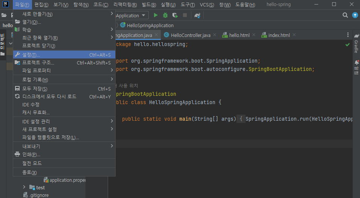Viewport: 360px width, 198px height.
Task: Open the run configuration Application dropdown
Action: tap(131, 15)
